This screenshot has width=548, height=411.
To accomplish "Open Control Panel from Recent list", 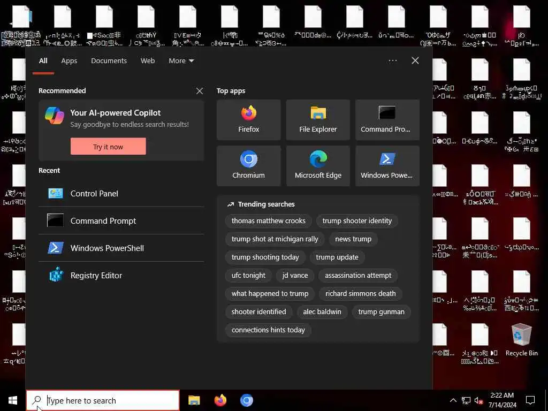I will click(121, 193).
